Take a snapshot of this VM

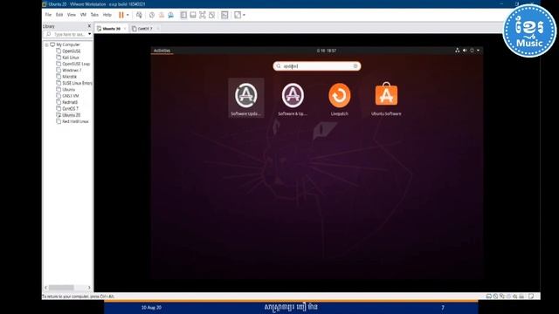click(x=152, y=15)
